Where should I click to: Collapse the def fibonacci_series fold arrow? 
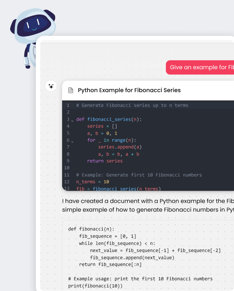tap(72, 121)
